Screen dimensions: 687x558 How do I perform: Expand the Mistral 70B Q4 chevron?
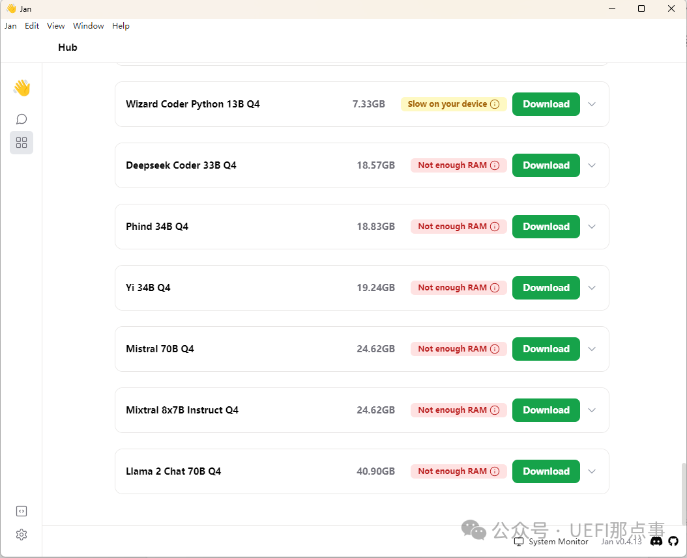[x=592, y=349]
